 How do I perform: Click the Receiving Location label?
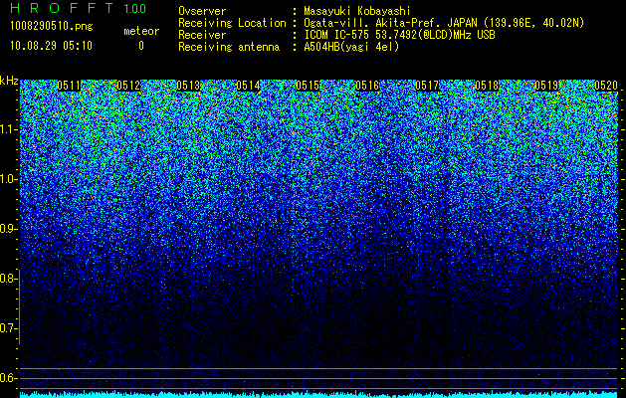tap(232, 23)
